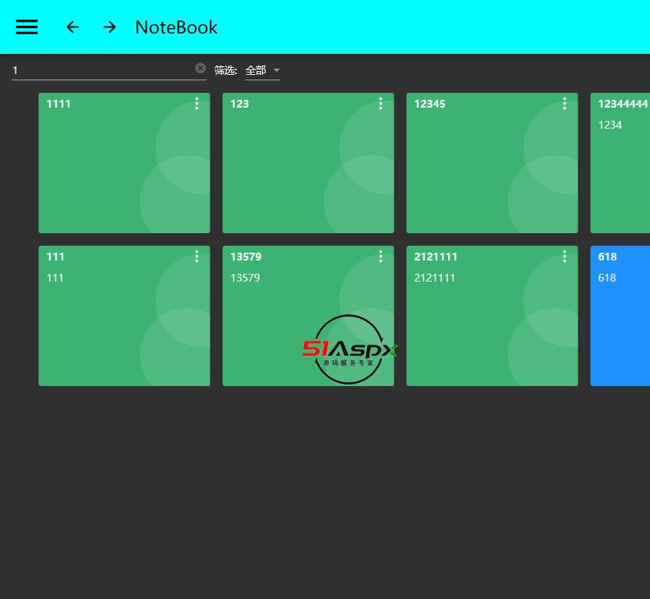Image resolution: width=650 pixels, height=599 pixels.
Task: Open the 2121111 note card
Action: tap(492, 316)
